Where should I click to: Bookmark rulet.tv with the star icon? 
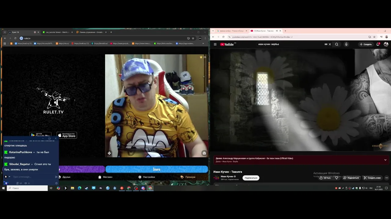193,38
